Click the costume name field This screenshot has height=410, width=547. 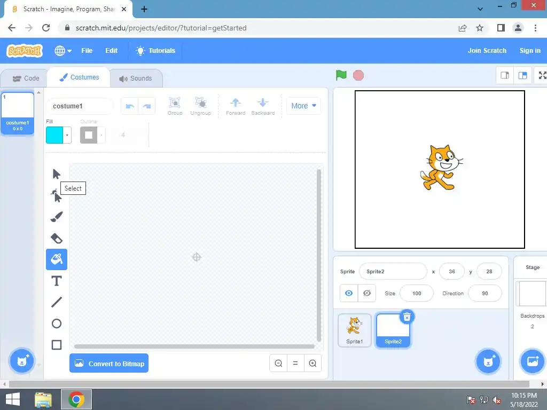(x=80, y=106)
